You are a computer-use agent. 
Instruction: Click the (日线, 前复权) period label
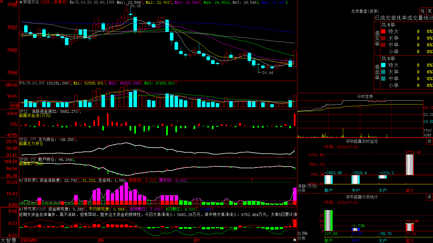click(54, 2)
